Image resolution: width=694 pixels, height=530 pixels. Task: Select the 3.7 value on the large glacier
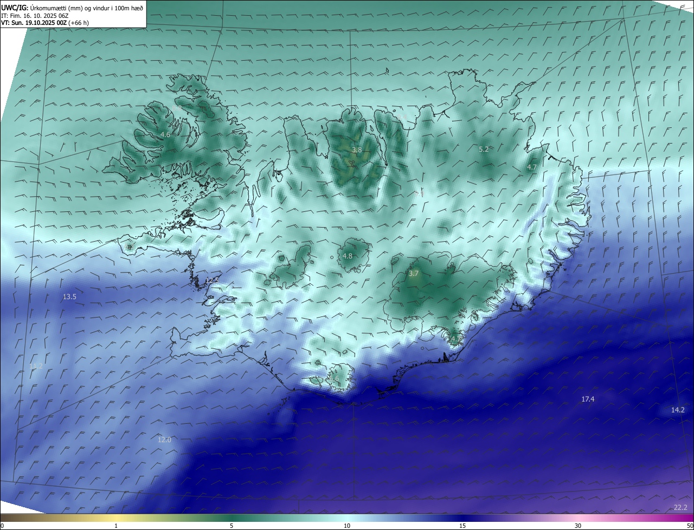[x=414, y=274]
